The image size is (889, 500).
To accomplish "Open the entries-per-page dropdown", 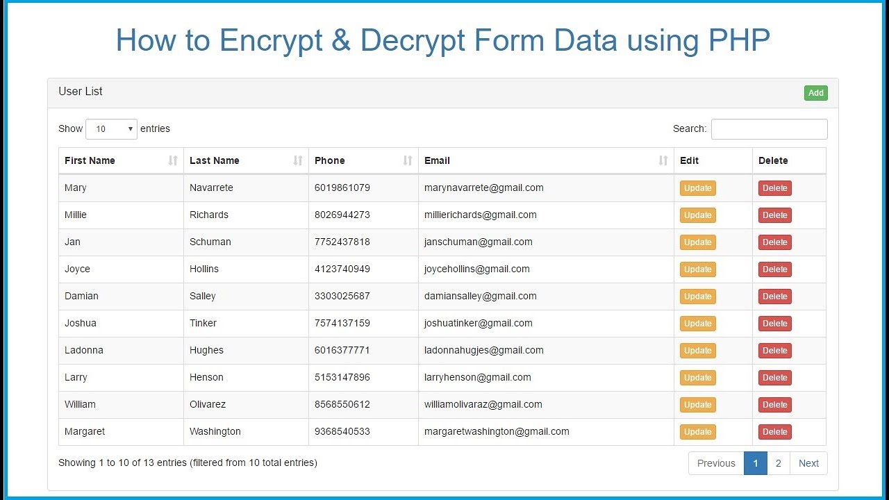I will 111,129.
